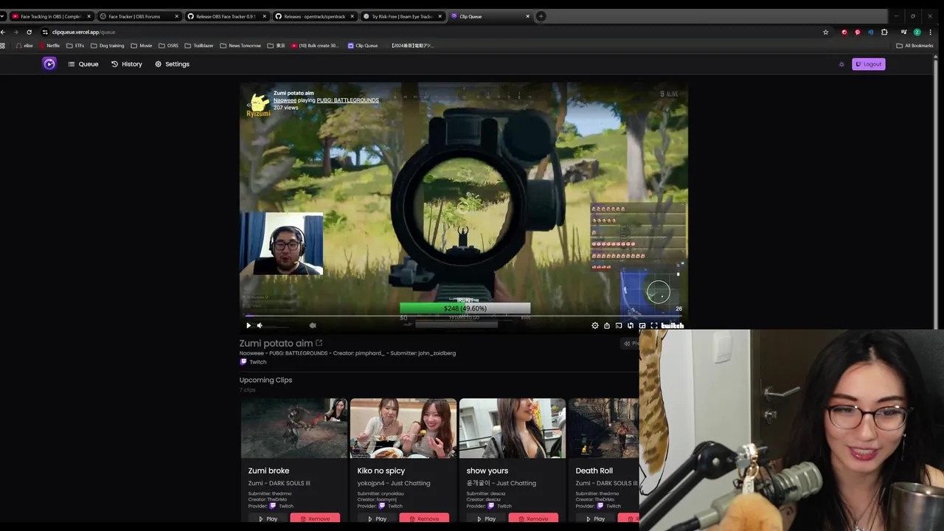Click the Clip Queue logo icon

49,64
